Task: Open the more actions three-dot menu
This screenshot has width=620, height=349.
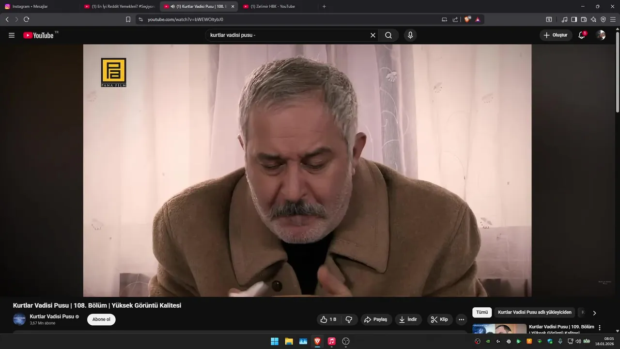Action: 461,319
